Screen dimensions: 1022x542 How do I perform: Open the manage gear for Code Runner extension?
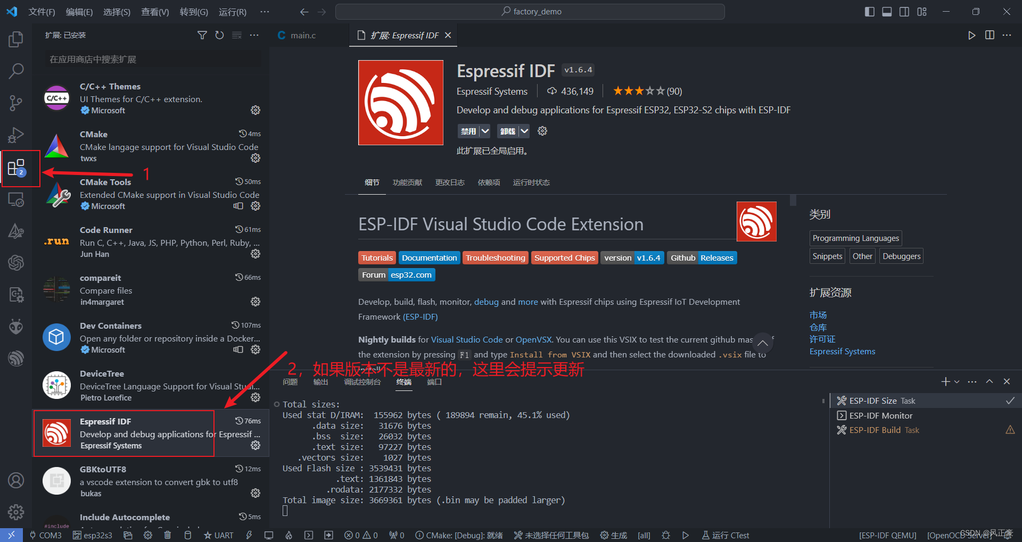(256, 254)
